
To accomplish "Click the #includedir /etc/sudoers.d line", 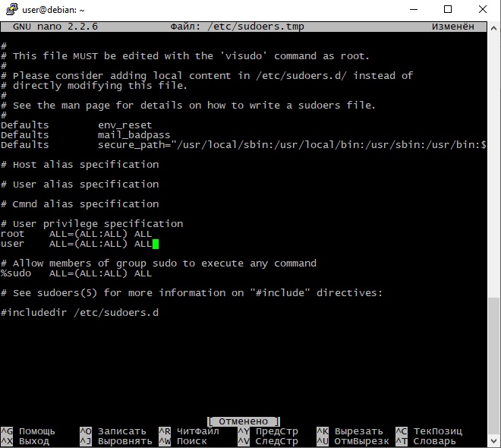I will click(80, 313).
